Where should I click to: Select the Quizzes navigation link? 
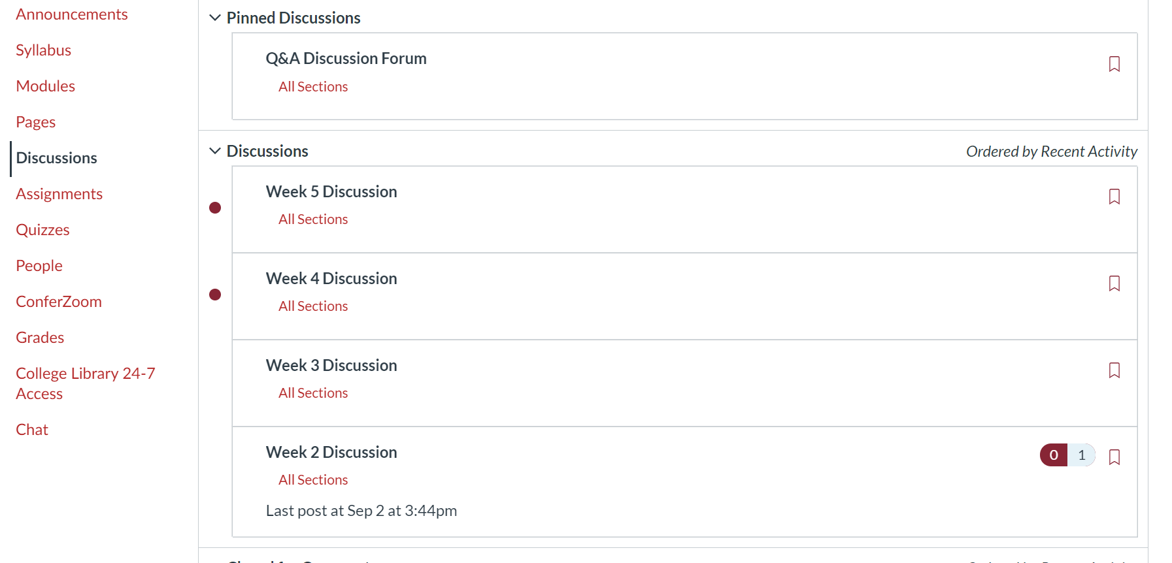click(42, 230)
